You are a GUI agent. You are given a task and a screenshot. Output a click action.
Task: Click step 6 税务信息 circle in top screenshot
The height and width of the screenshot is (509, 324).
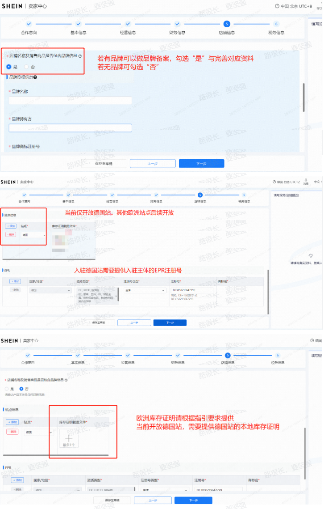tap(276, 24)
